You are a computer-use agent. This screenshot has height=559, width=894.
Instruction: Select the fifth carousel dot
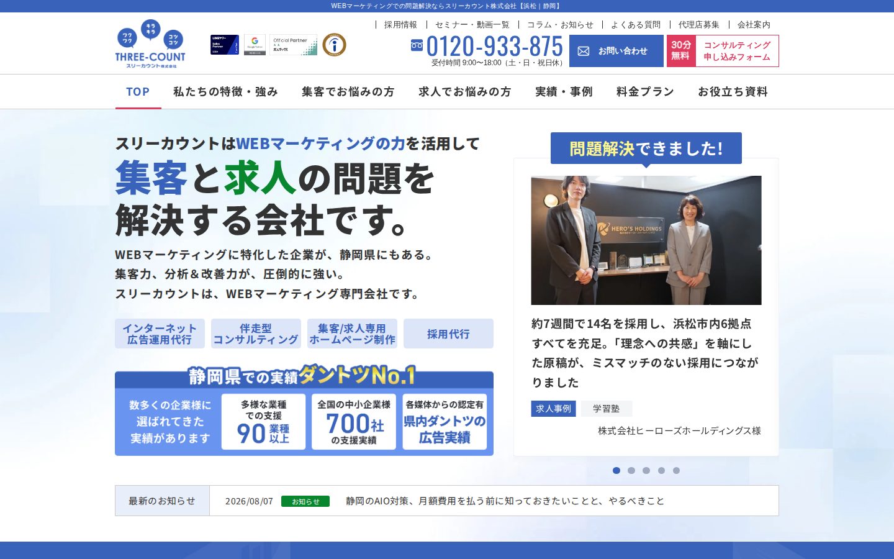click(676, 470)
